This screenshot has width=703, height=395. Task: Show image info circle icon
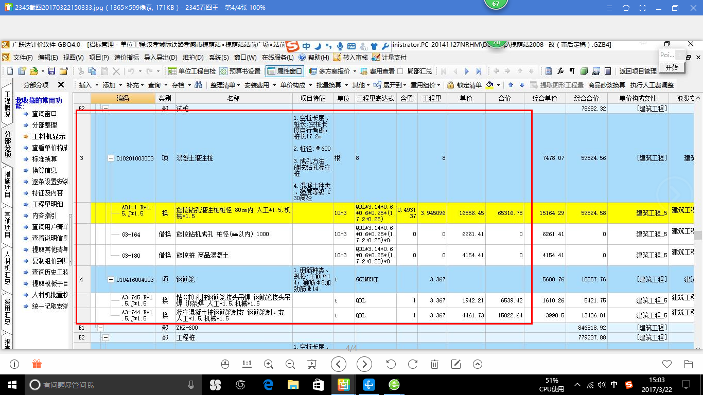point(14,364)
